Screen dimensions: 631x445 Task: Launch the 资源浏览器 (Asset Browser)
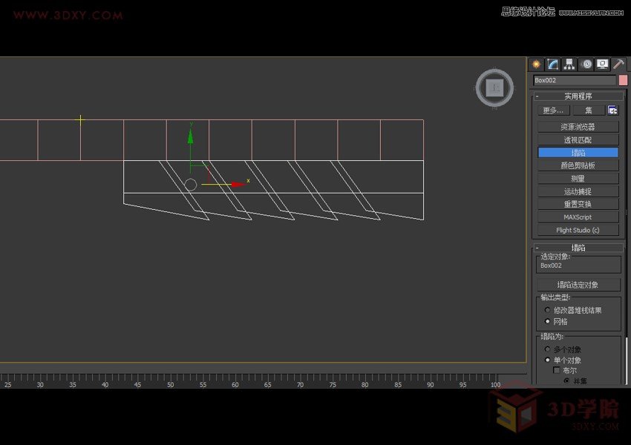point(579,125)
